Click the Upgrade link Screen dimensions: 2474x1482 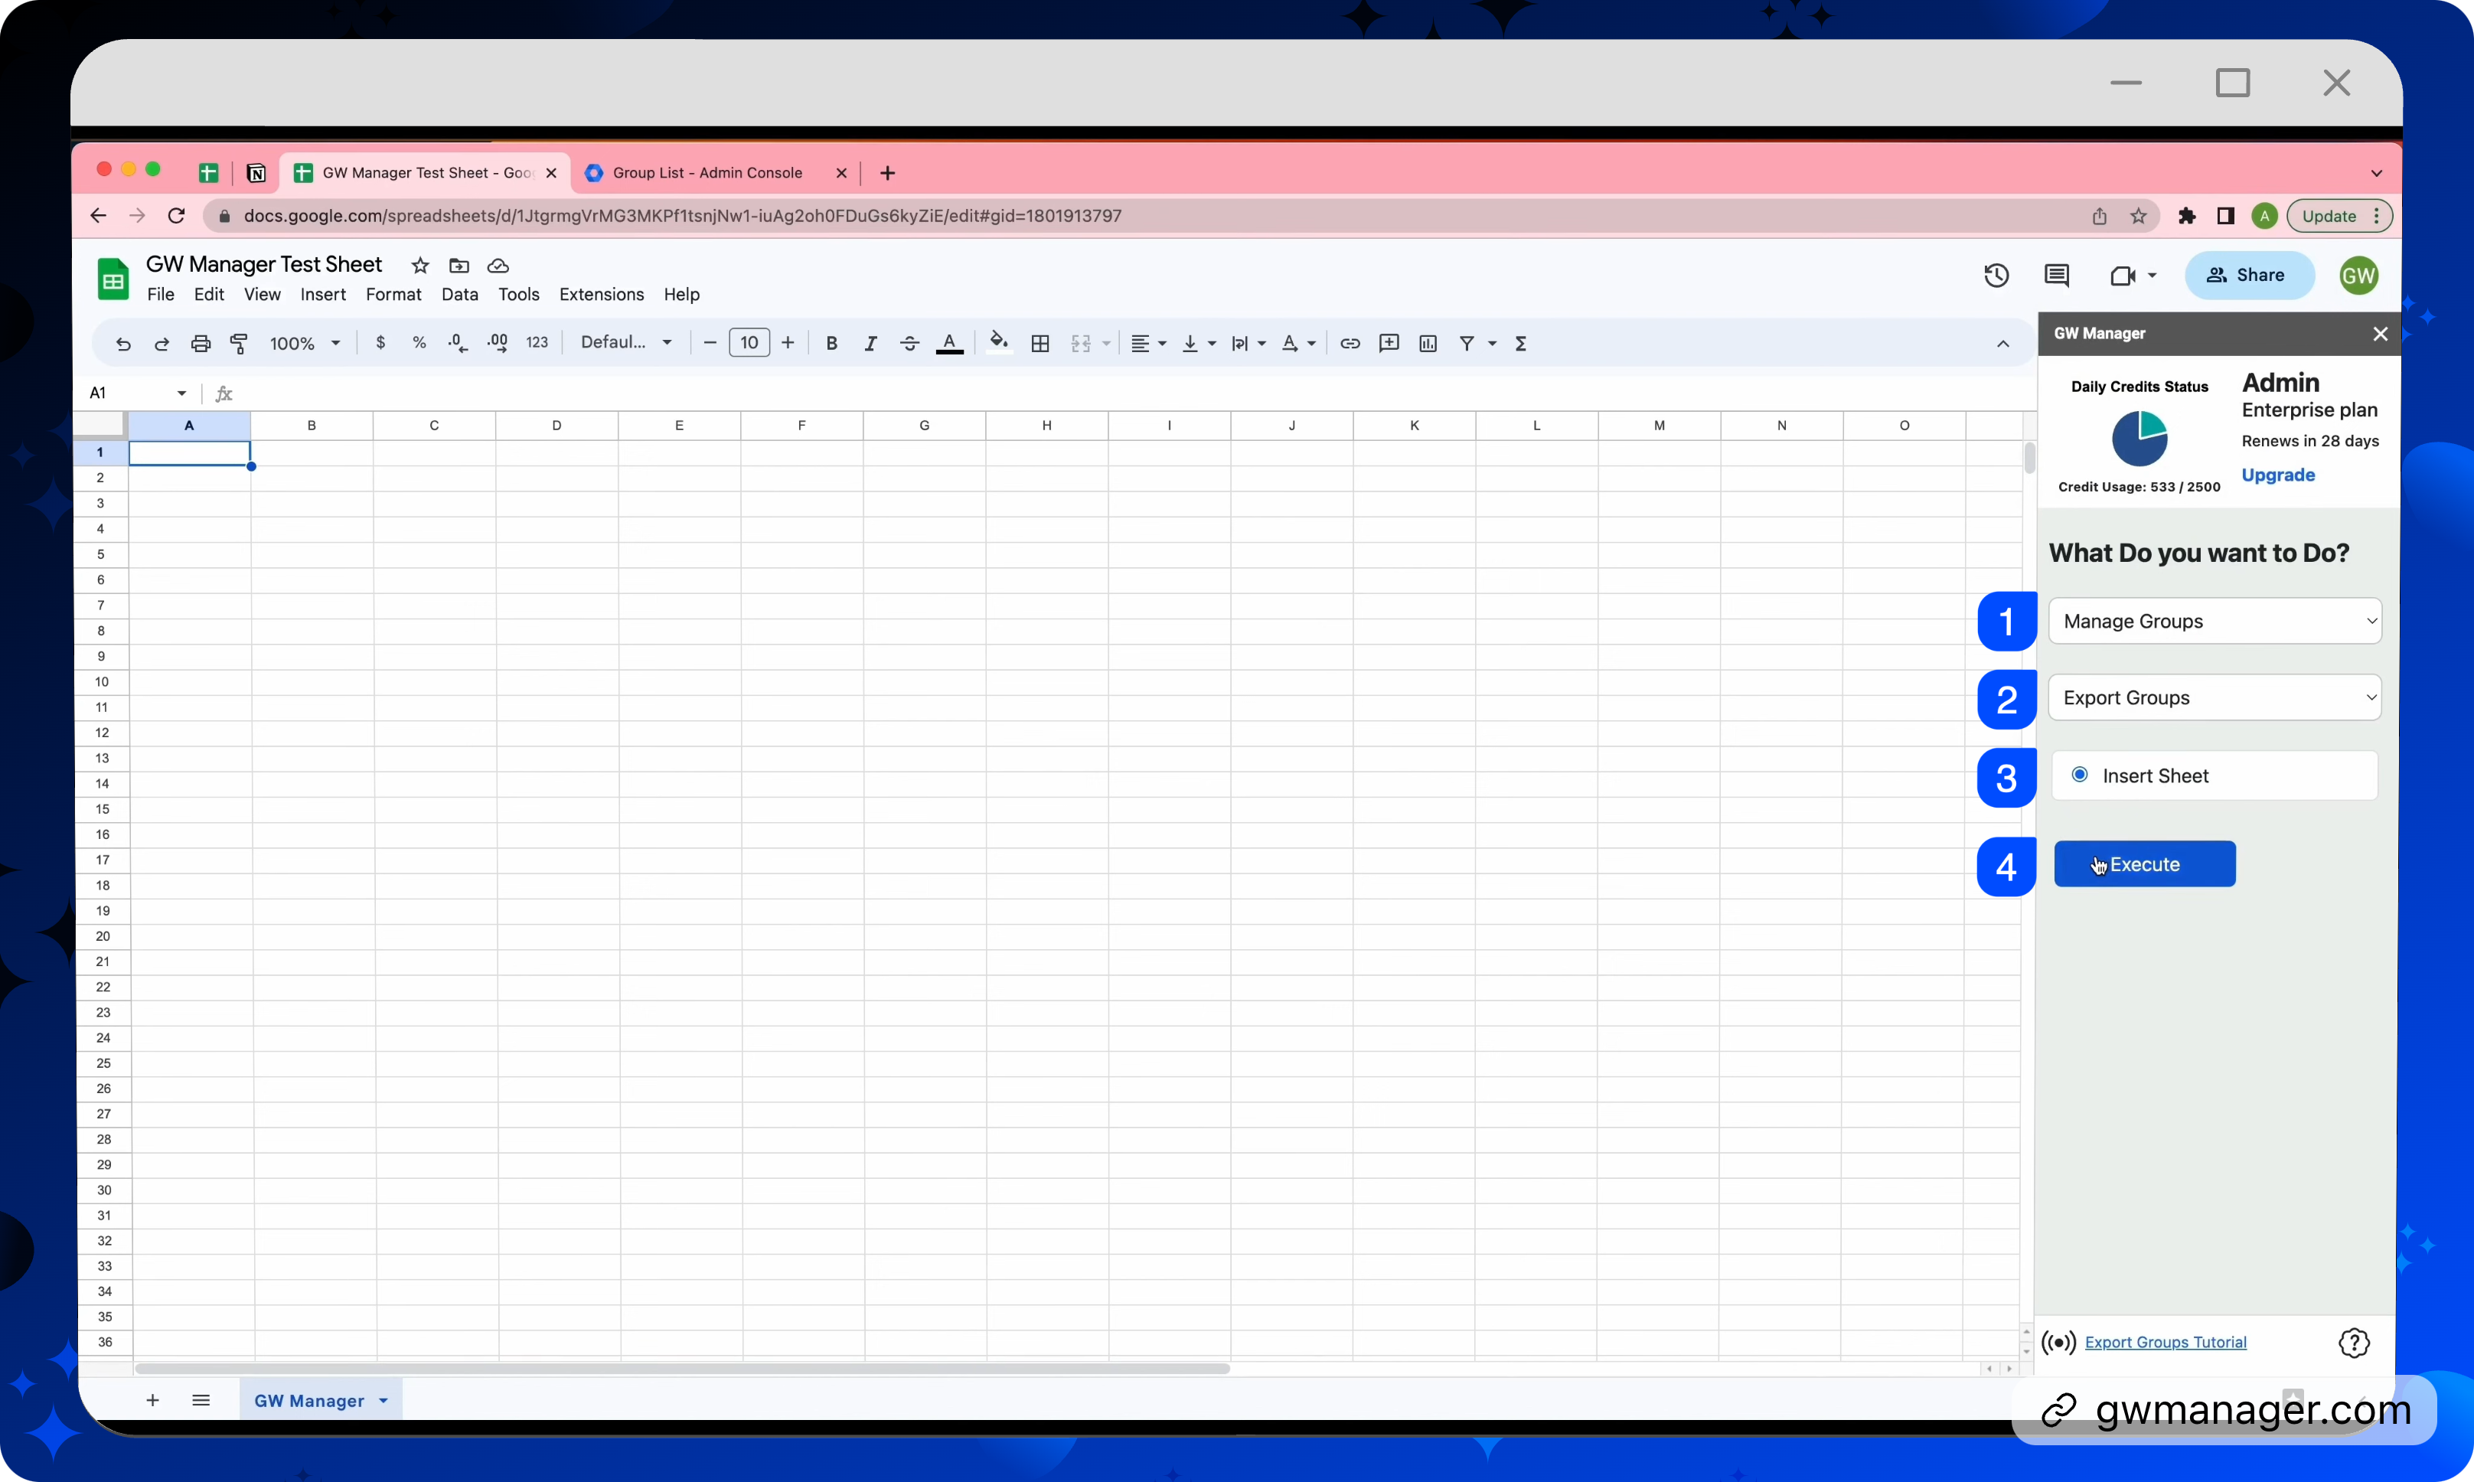click(2277, 475)
